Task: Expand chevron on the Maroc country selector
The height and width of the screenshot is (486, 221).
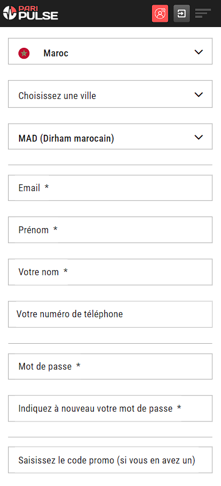Action: tap(199, 52)
